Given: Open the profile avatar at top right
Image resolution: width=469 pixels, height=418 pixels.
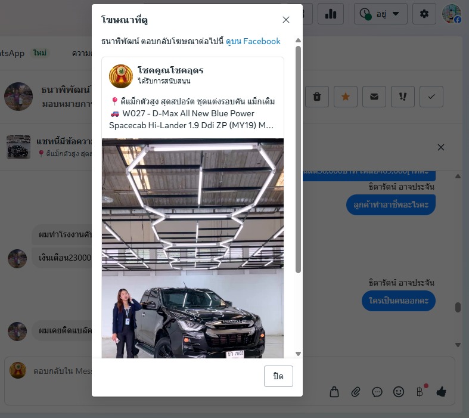Looking at the screenshot, I should pos(452,14).
